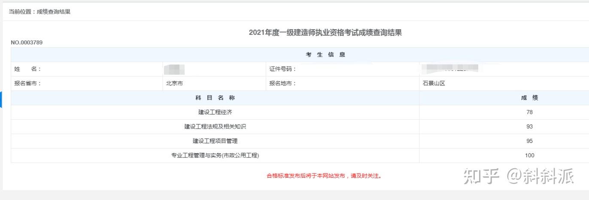Click the 考生信息 section header
589x200 pixels.
(325, 55)
